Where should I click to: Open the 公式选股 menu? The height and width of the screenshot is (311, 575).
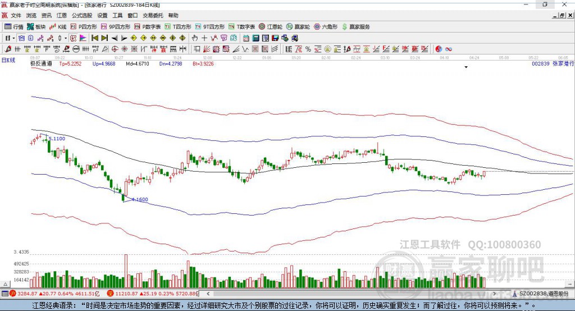pos(82,15)
